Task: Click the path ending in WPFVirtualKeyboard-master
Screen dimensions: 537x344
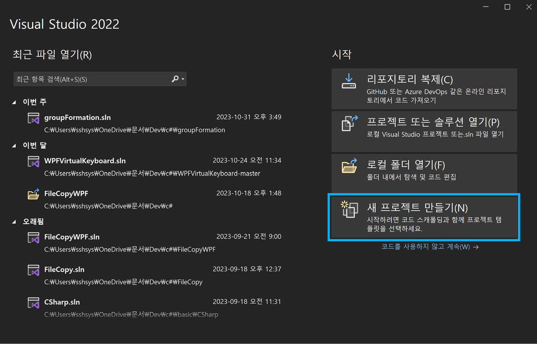Action: [152, 173]
